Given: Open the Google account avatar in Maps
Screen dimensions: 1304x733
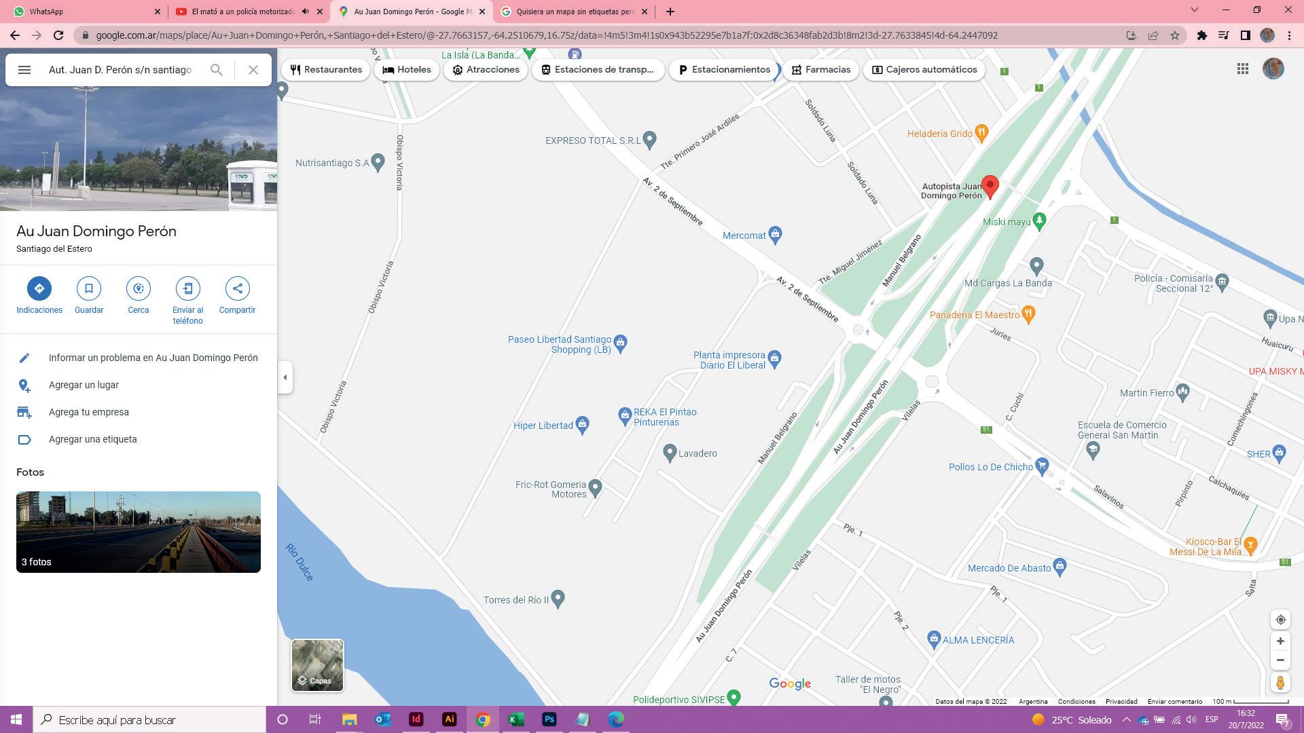Looking at the screenshot, I should coord(1273,69).
